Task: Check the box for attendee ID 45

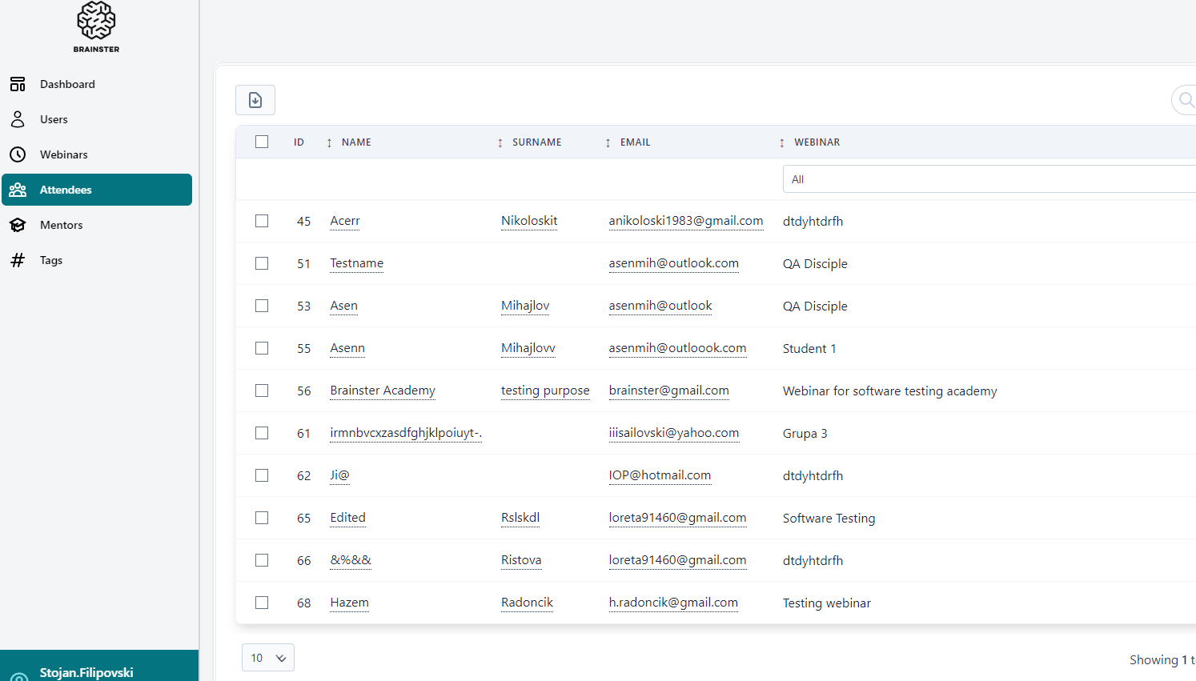Action: [x=262, y=221]
